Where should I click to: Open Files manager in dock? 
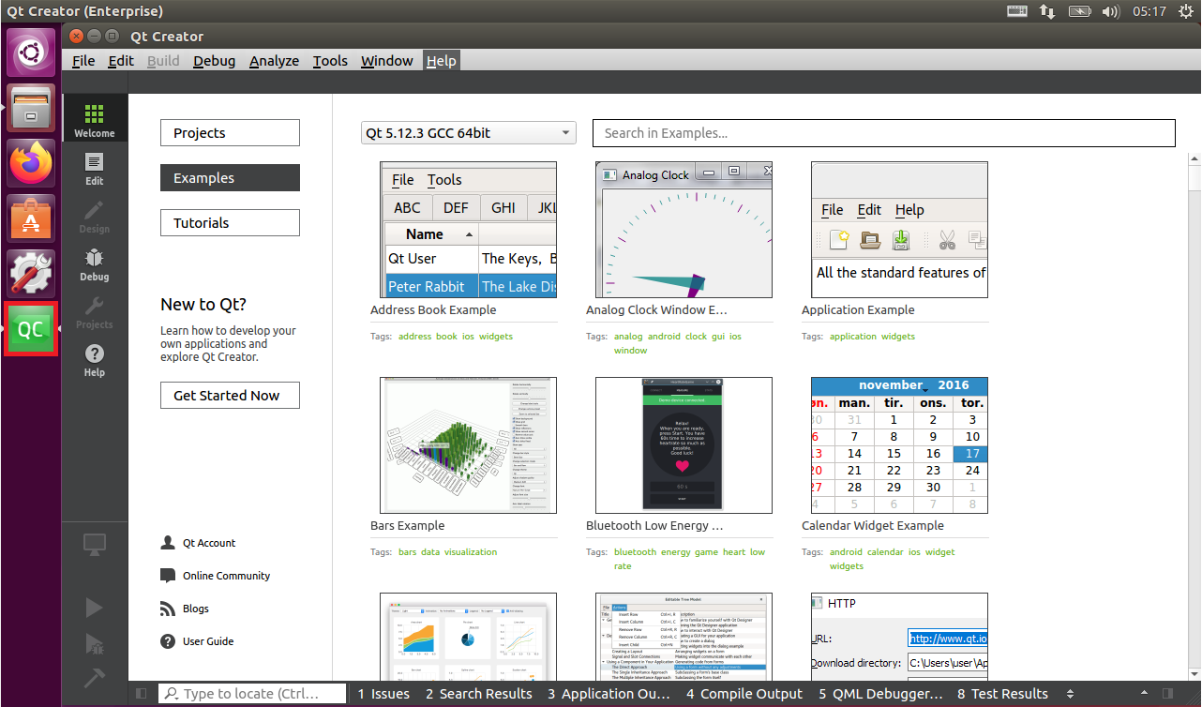click(x=32, y=107)
